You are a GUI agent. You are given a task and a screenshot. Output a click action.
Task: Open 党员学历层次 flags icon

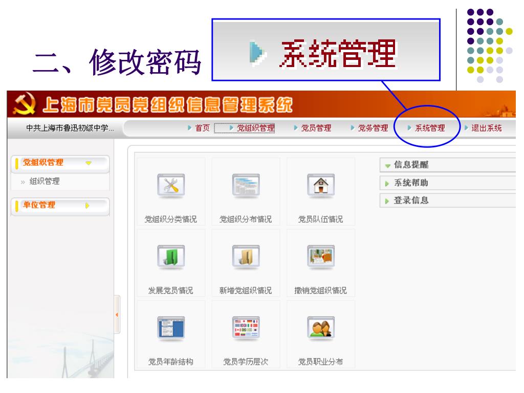[x=246, y=328]
